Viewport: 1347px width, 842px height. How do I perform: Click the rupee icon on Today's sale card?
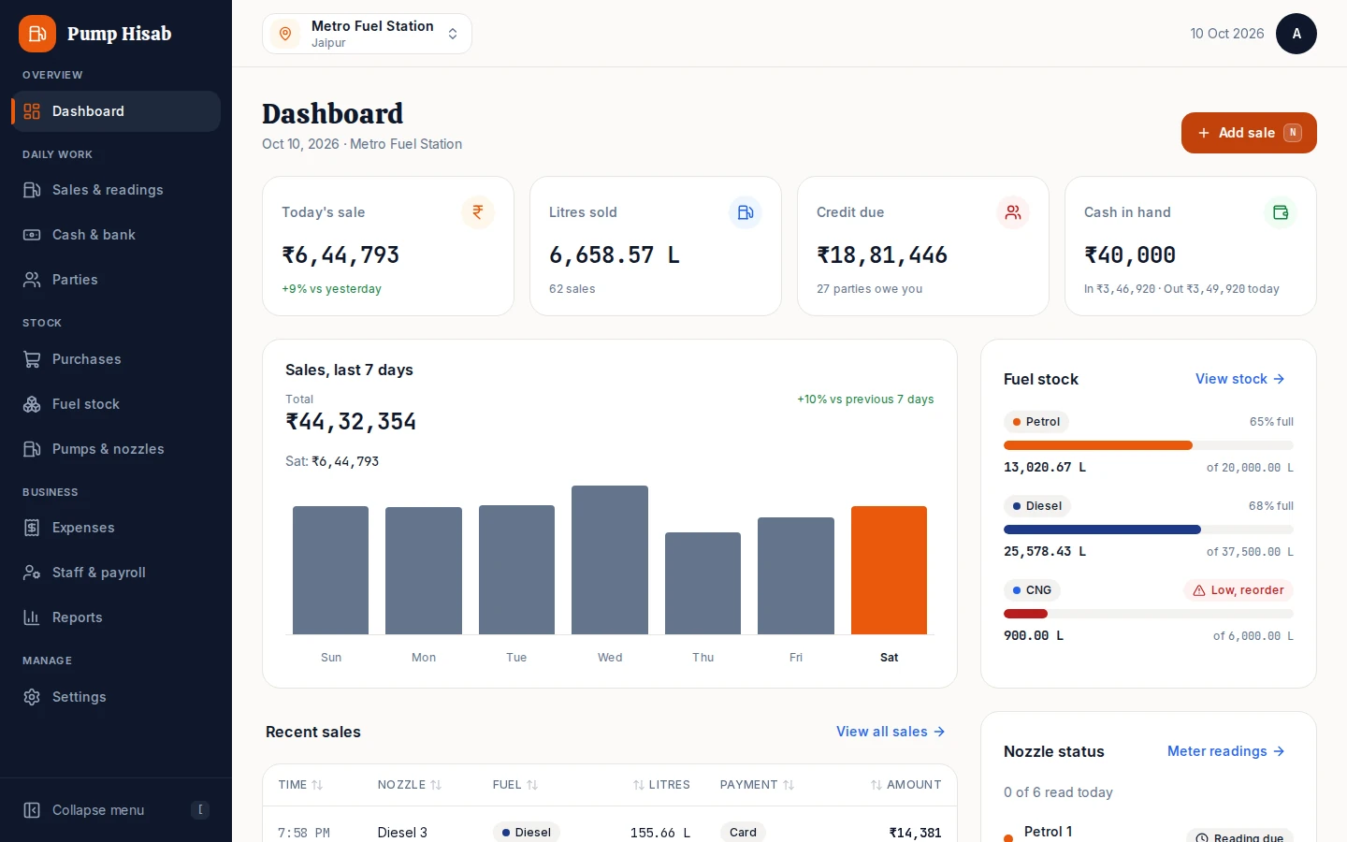(x=478, y=212)
